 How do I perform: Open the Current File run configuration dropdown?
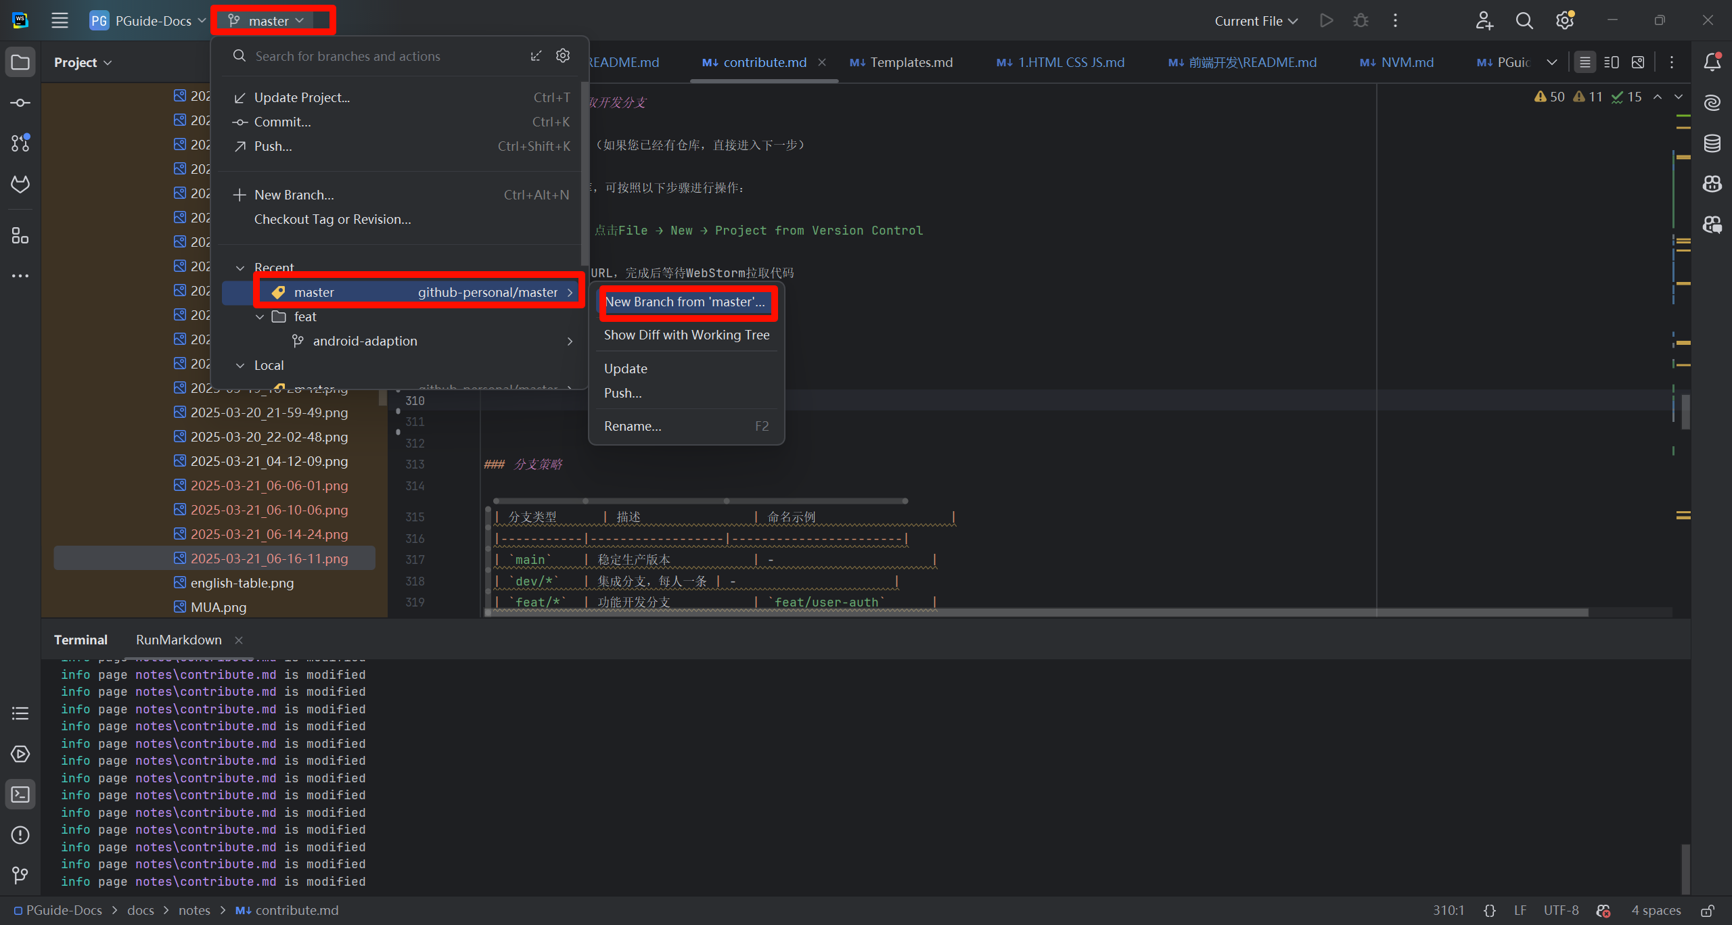(1256, 21)
